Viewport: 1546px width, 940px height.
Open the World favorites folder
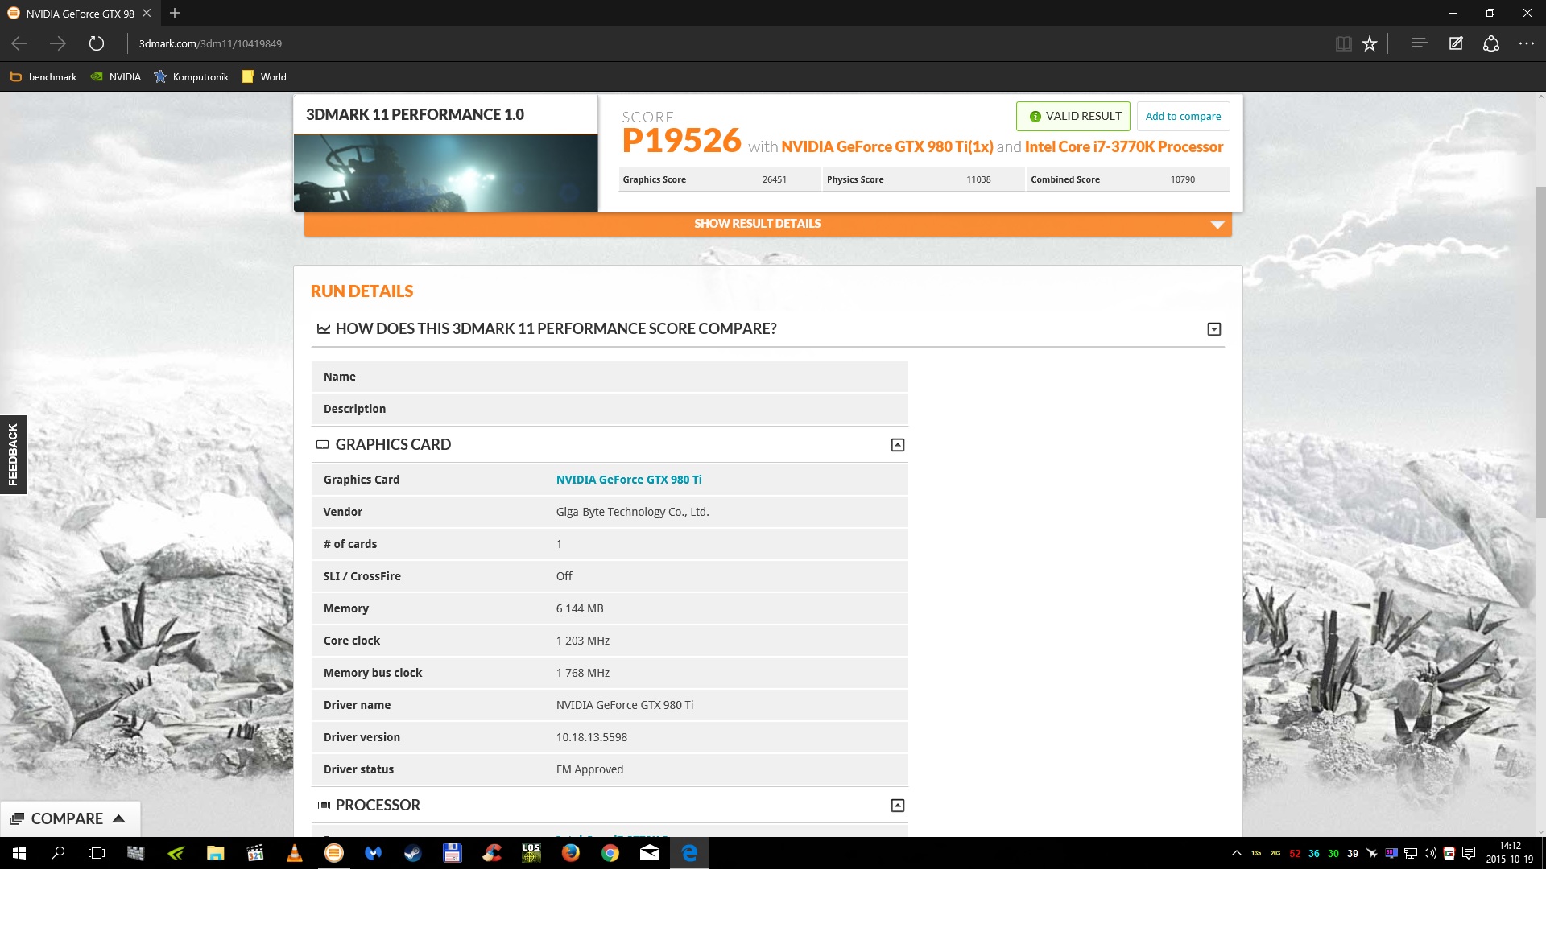[264, 77]
